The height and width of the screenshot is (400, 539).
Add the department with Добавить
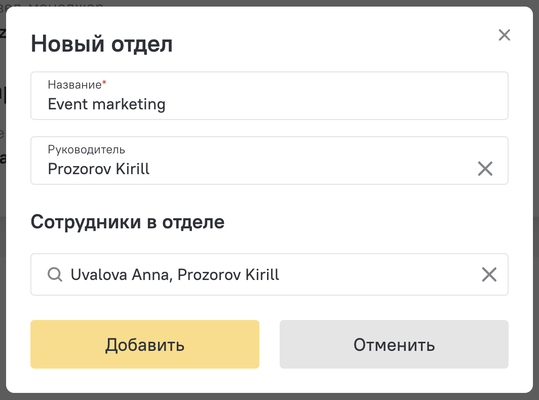coord(145,344)
